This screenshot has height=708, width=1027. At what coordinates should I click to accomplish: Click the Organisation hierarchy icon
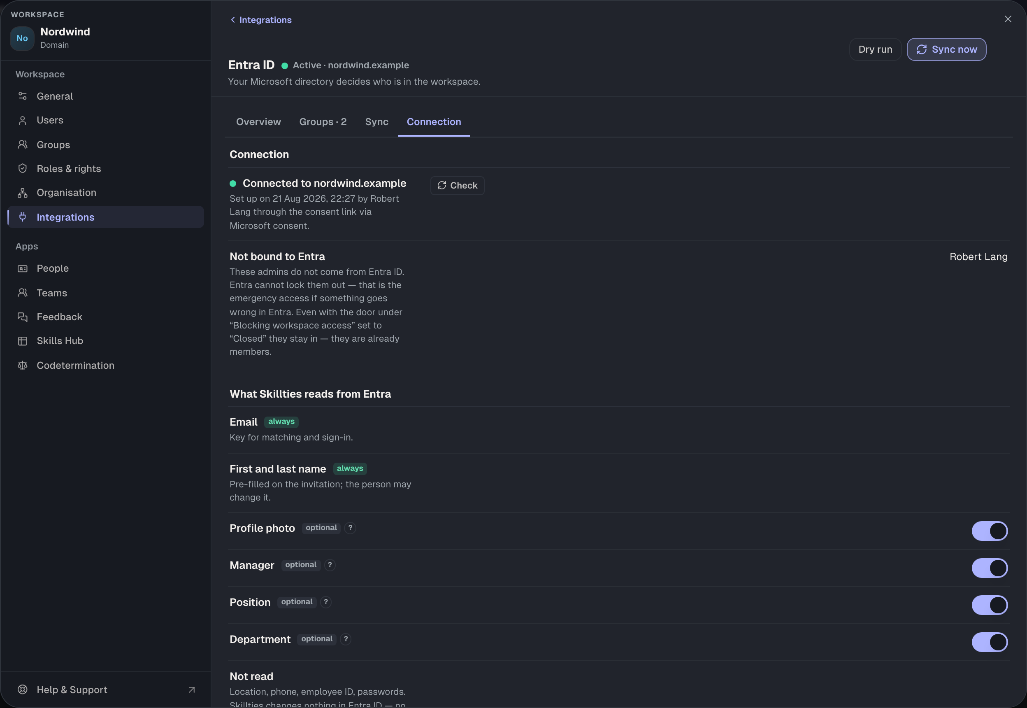point(23,193)
